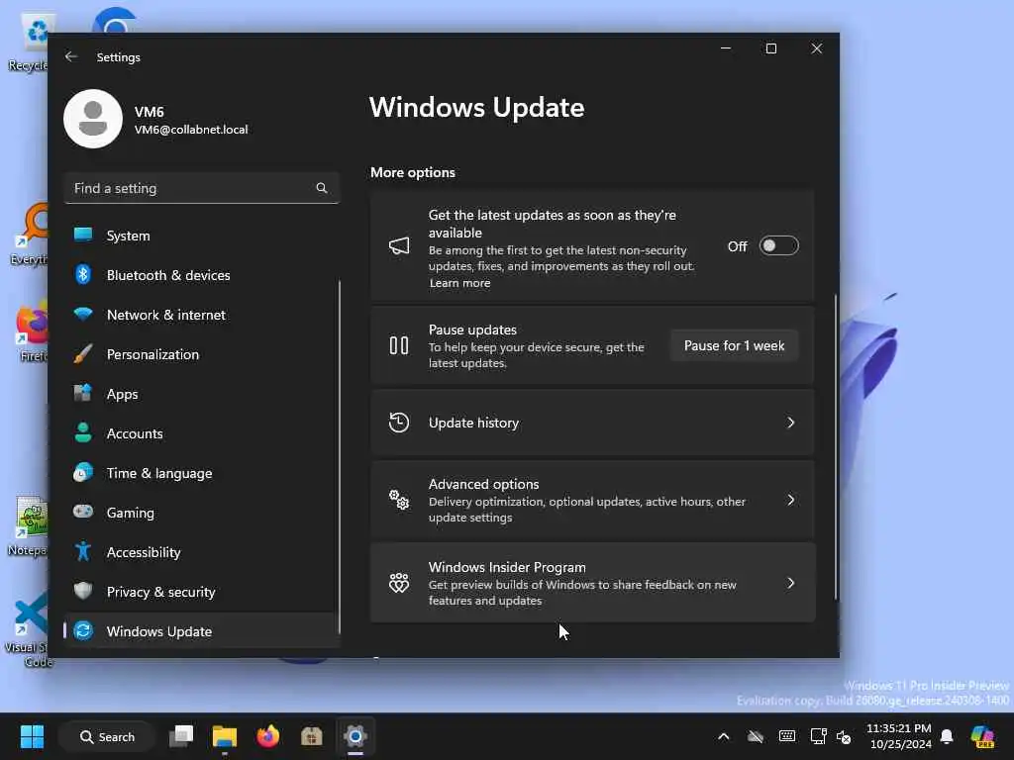Click the taskbar Search button
Screen dimensions: 1014x760
pos(107,736)
